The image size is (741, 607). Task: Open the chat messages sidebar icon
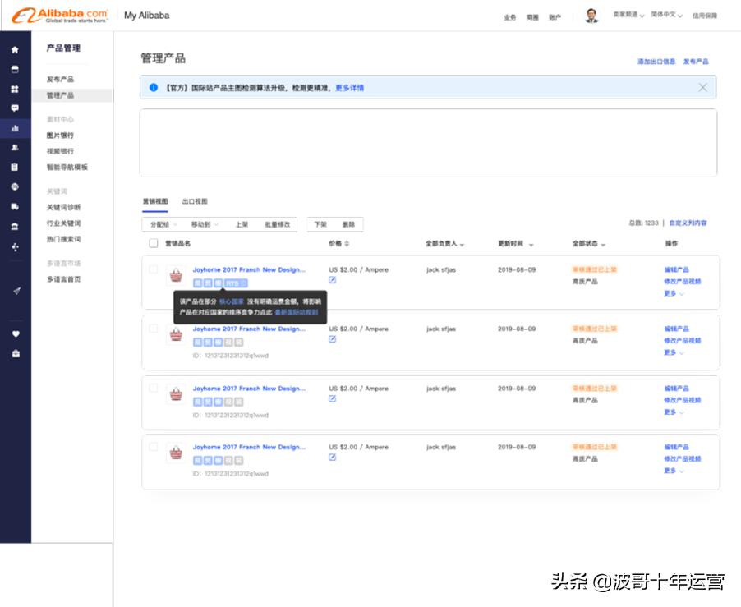tap(15, 108)
